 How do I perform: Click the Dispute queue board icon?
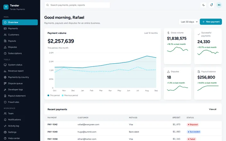pyautogui.click(x=5, y=83)
